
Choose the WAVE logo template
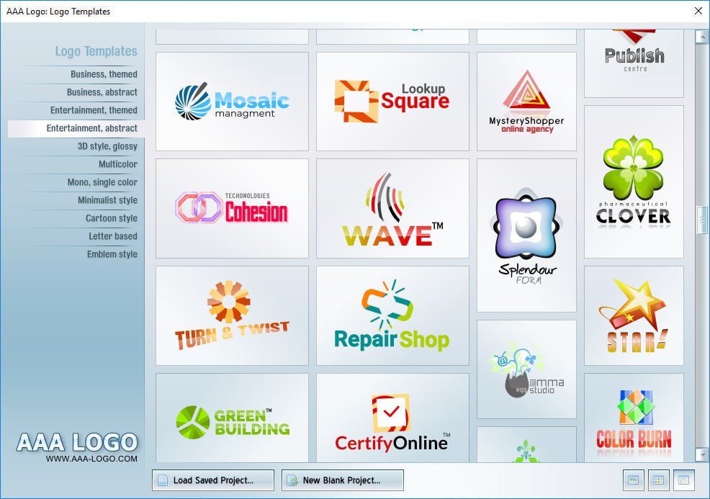(x=392, y=208)
